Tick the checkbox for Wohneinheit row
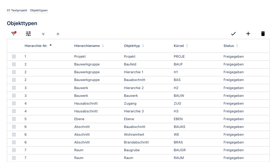Viewport: 276px width, 162px height. point(14,135)
